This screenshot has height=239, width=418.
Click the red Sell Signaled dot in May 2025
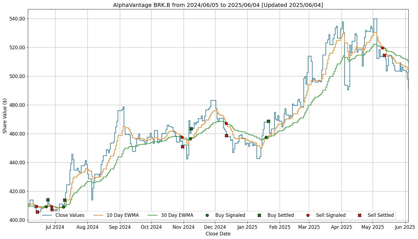[x=382, y=48]
